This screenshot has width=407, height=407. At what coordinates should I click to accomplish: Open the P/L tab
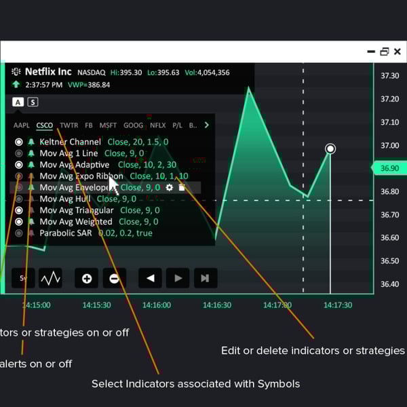pyautogui.click(x=177, y=125)
